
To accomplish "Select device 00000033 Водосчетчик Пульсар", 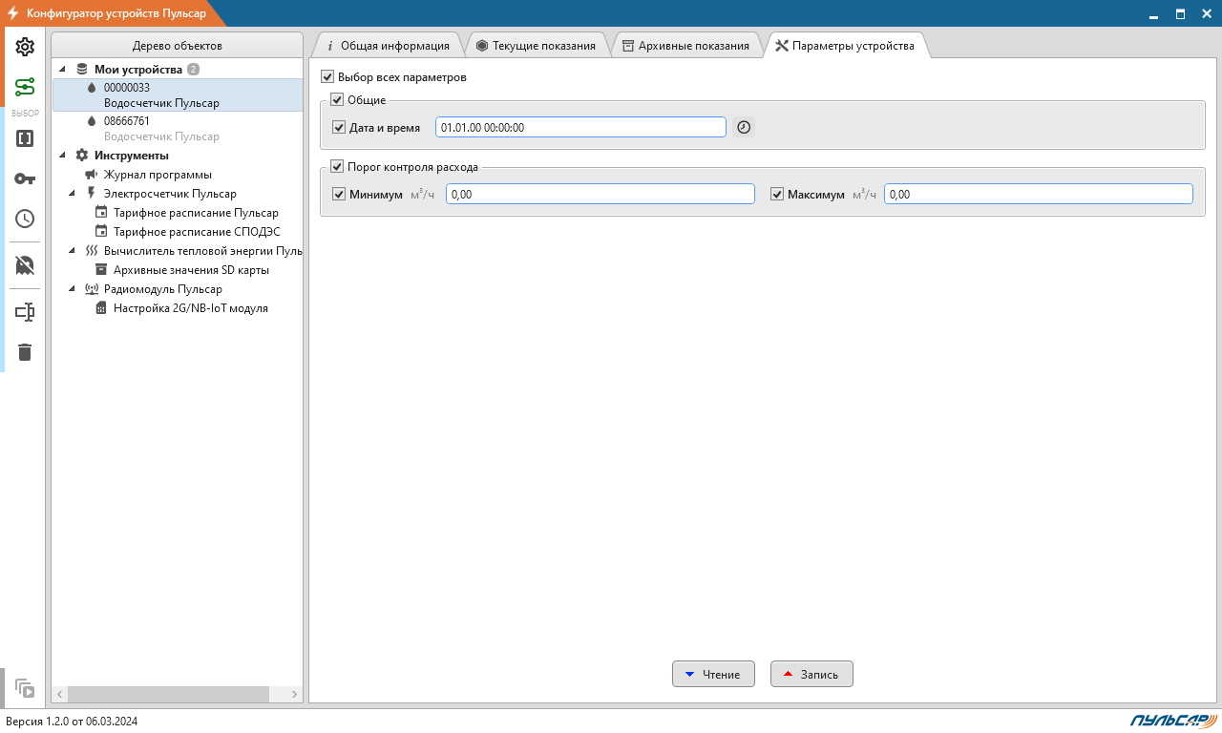I will (x=178, y=95).
